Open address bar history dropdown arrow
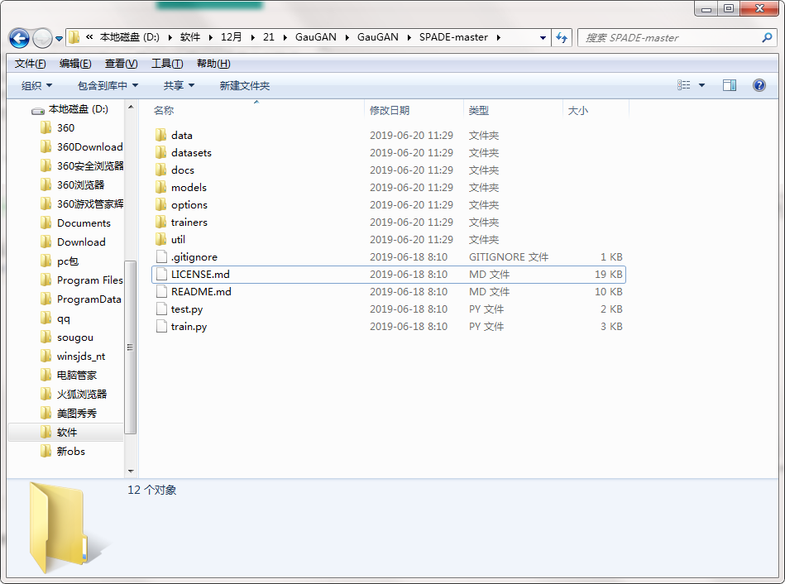Screen dimensions: 785x584 click(x=543, y=37)
